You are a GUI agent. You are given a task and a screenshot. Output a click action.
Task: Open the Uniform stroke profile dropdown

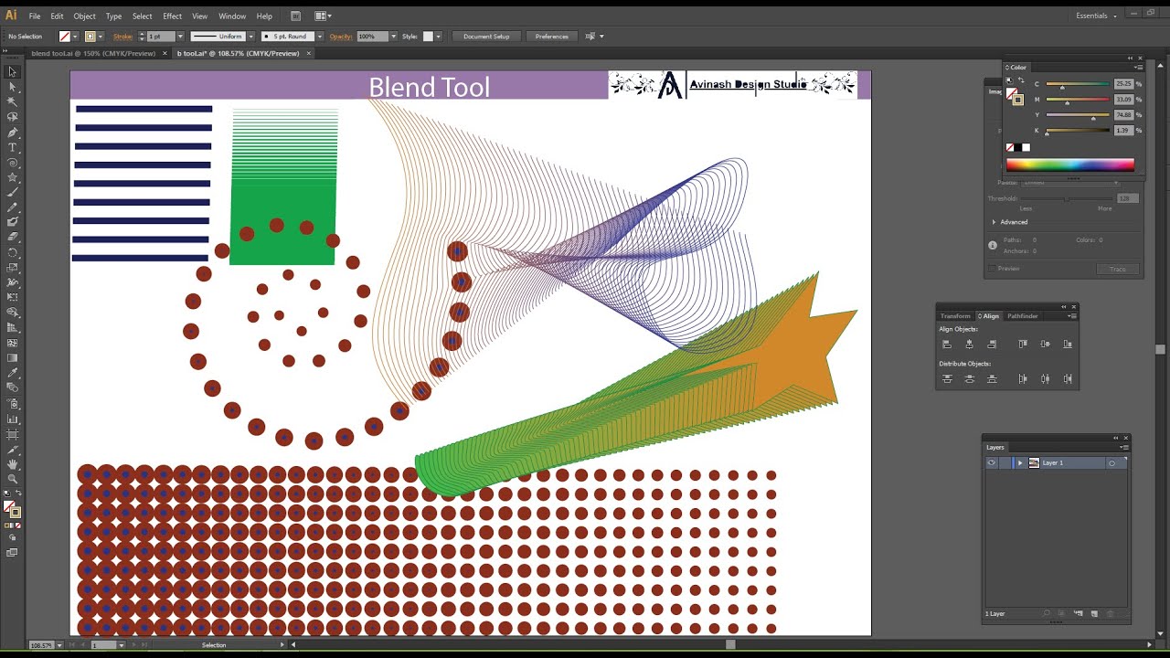(250, 37)
